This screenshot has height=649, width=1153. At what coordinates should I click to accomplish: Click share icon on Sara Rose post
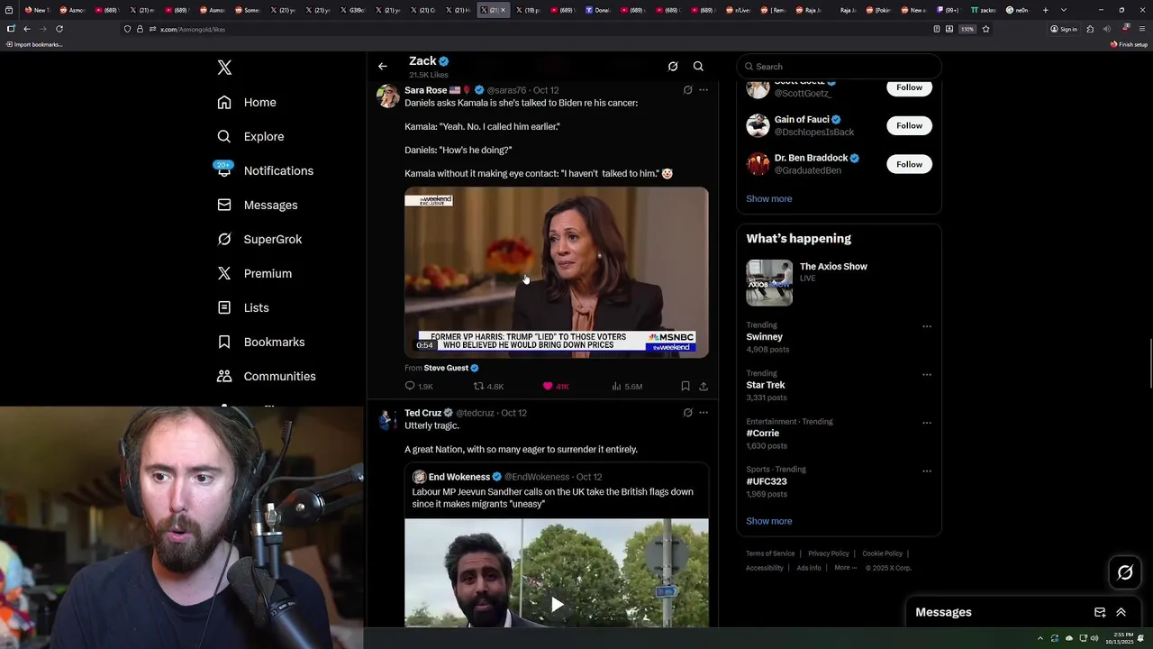(704, 386)
